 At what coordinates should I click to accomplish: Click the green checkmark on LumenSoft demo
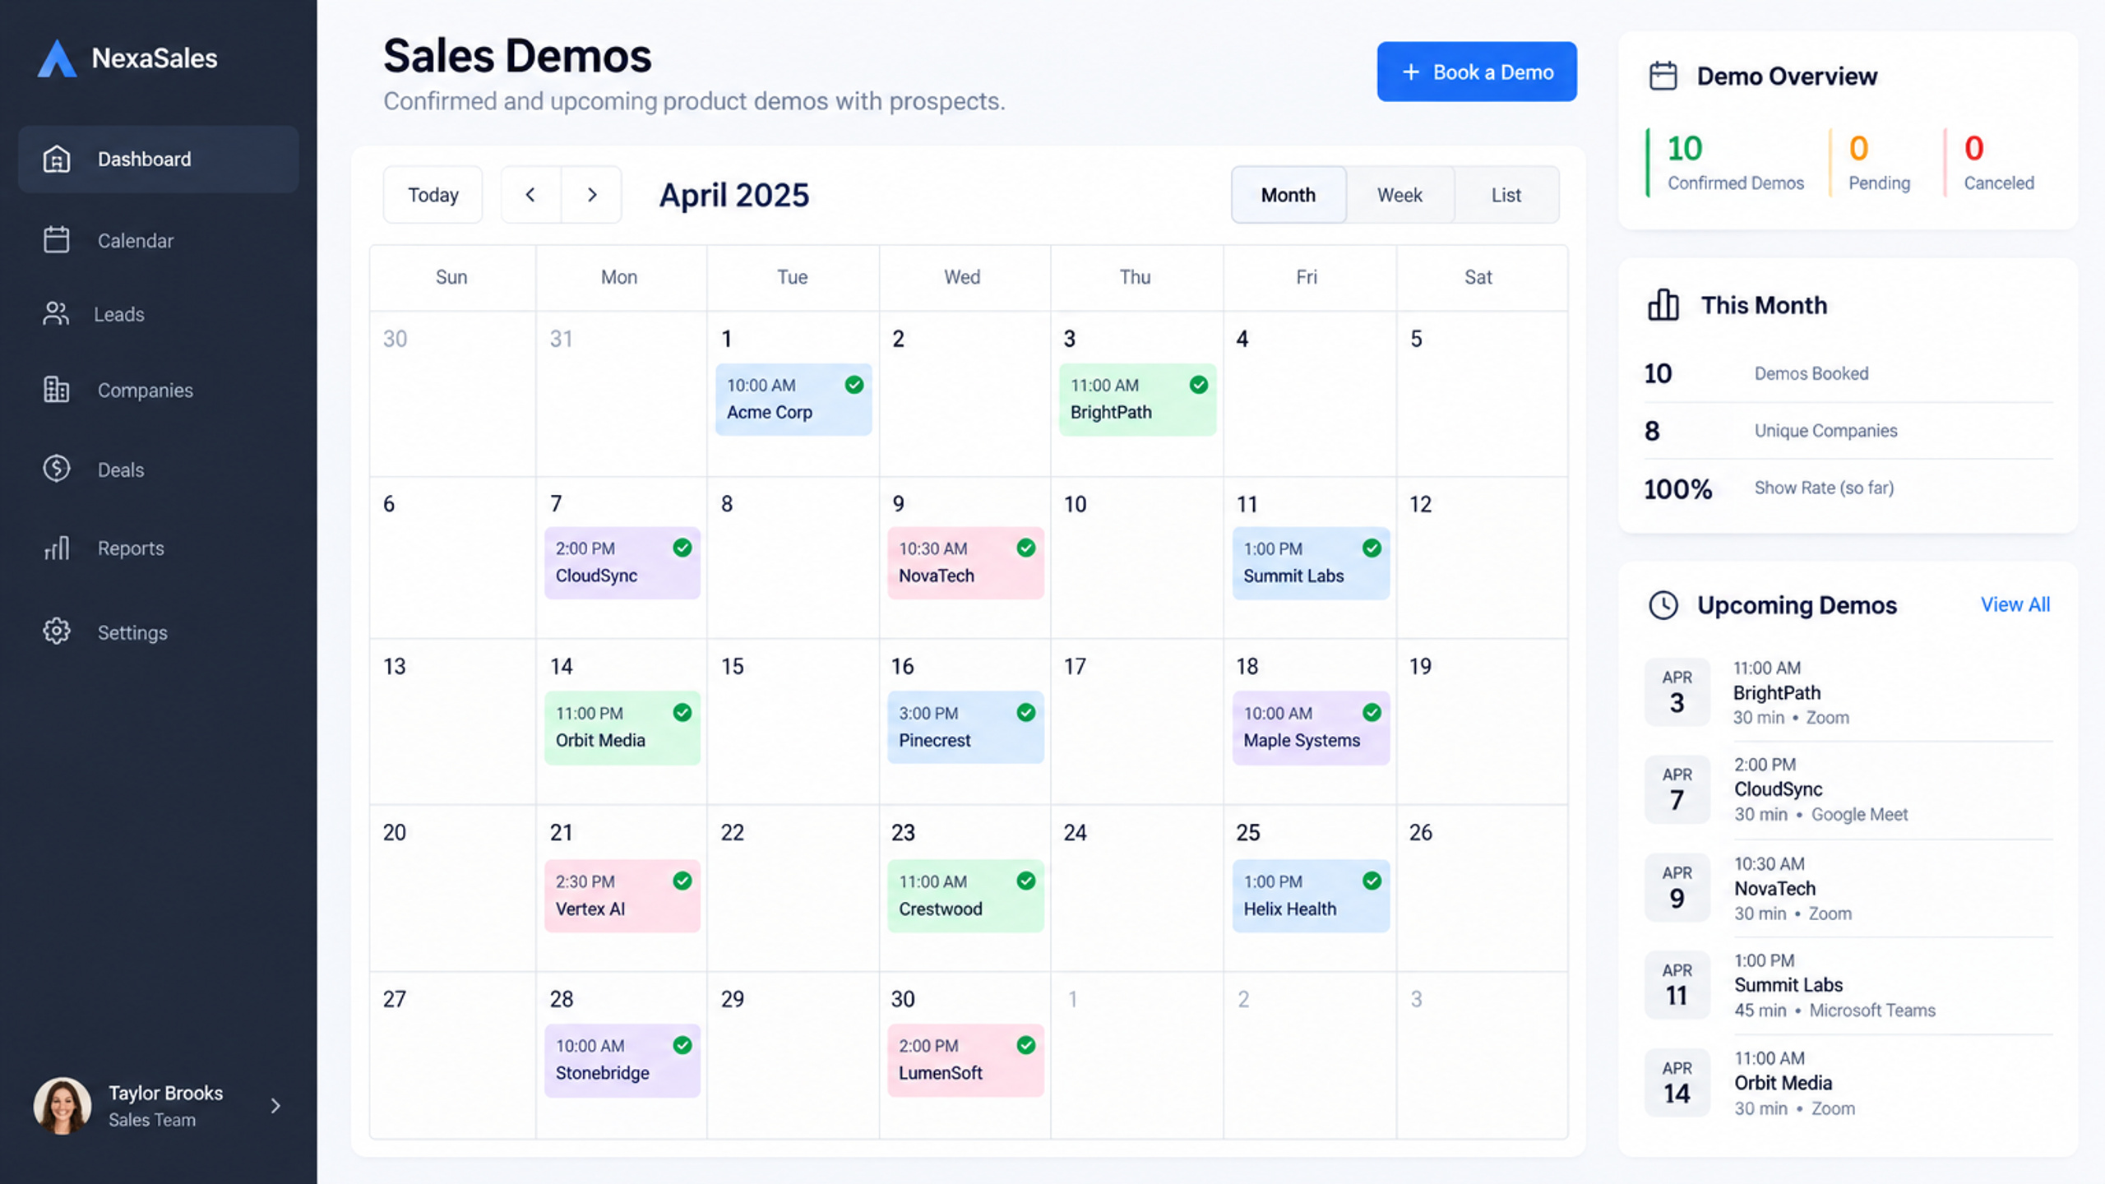pyautogui.click(x=1026, y=1045)
